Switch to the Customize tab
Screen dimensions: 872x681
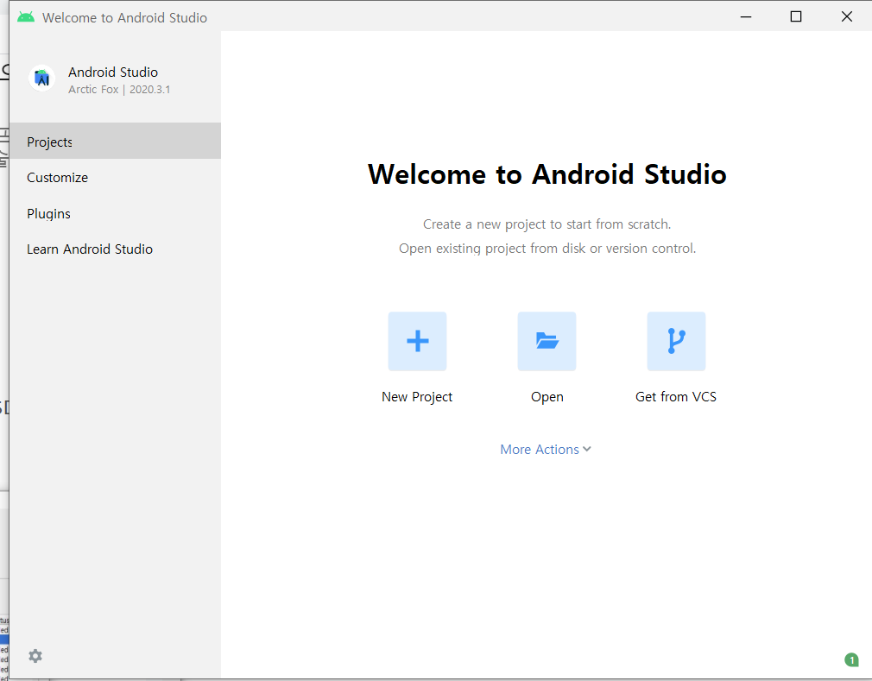[x=115, y=177]
